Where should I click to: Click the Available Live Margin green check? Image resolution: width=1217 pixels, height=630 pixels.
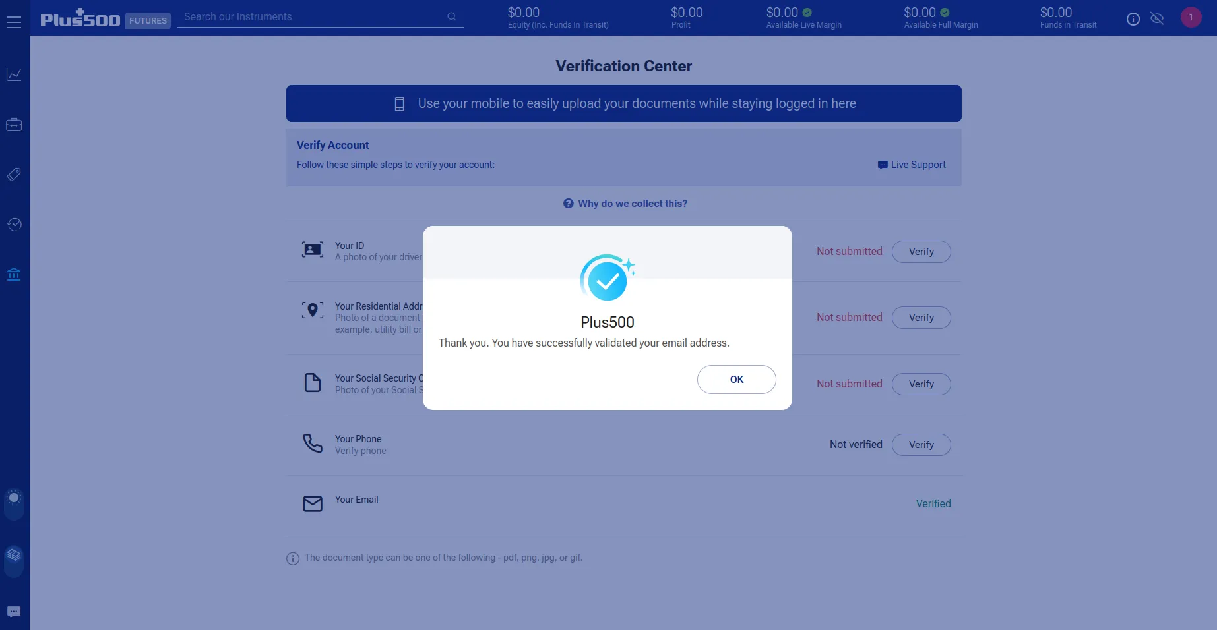pyautogui.click(x=807, y=13)
